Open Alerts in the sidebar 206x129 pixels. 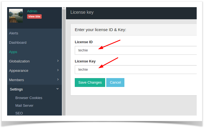(x=13, y=33)
